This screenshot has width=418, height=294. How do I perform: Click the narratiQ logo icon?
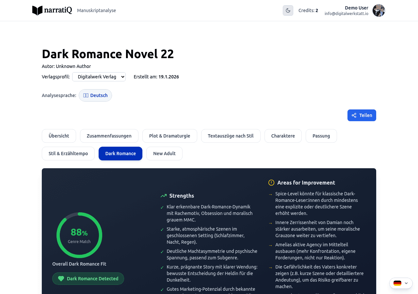click(x=37, y=10)
